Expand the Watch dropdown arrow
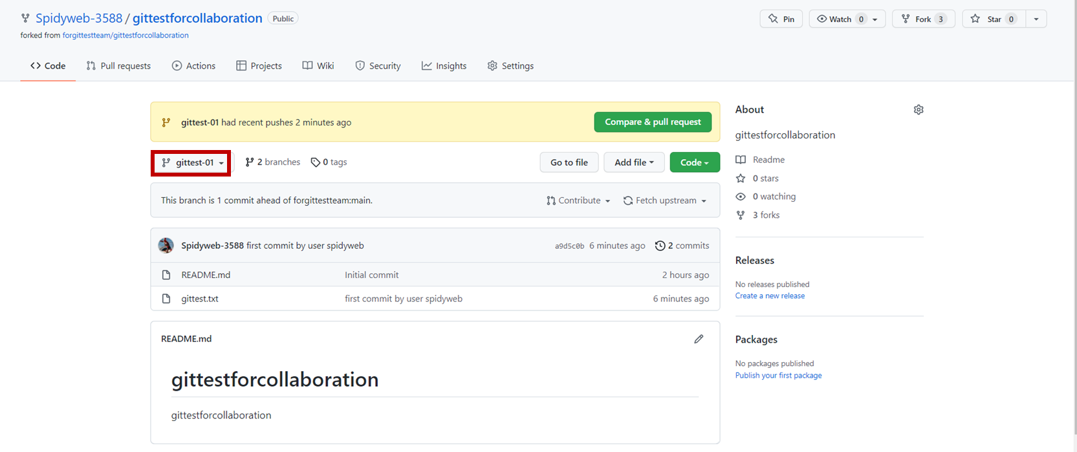1077x452 pixels. coord(876,19)
